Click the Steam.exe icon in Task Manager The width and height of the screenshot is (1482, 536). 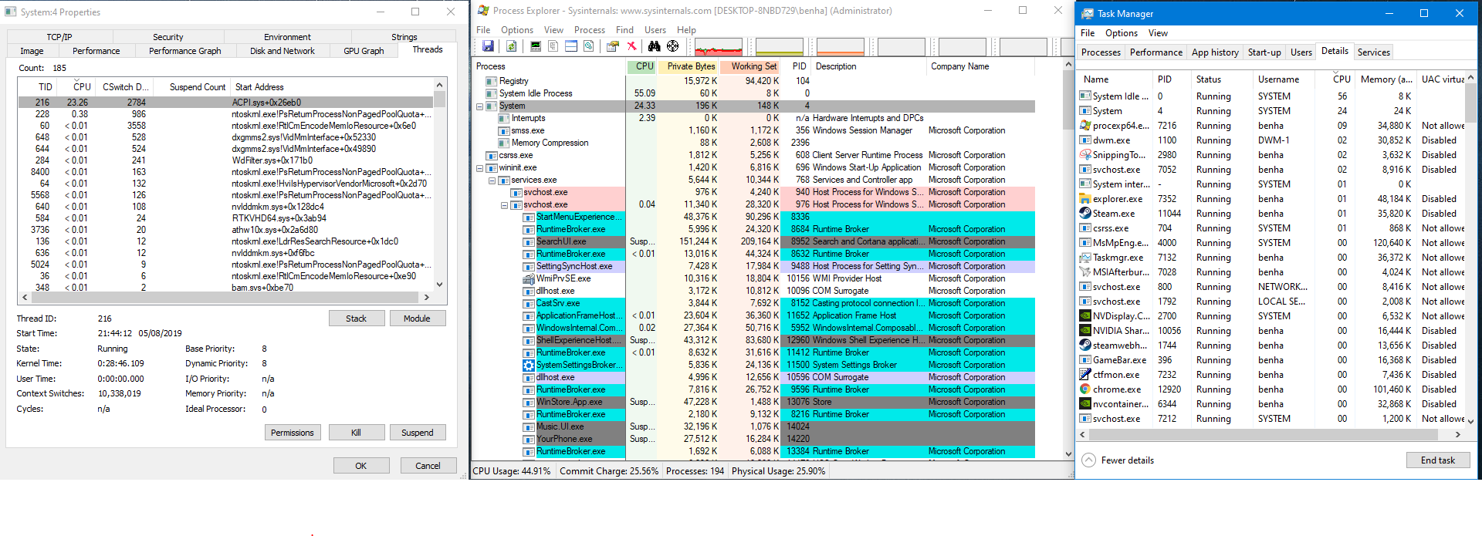coord(1085,214)
